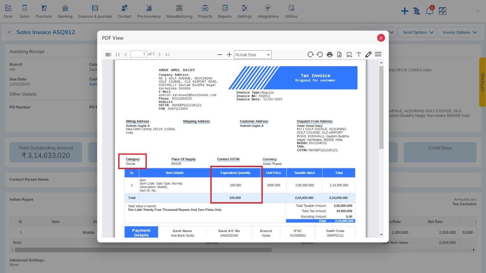486x273 pixels.
Task: Close the PDF View dialog
Action: pos(381,38)
